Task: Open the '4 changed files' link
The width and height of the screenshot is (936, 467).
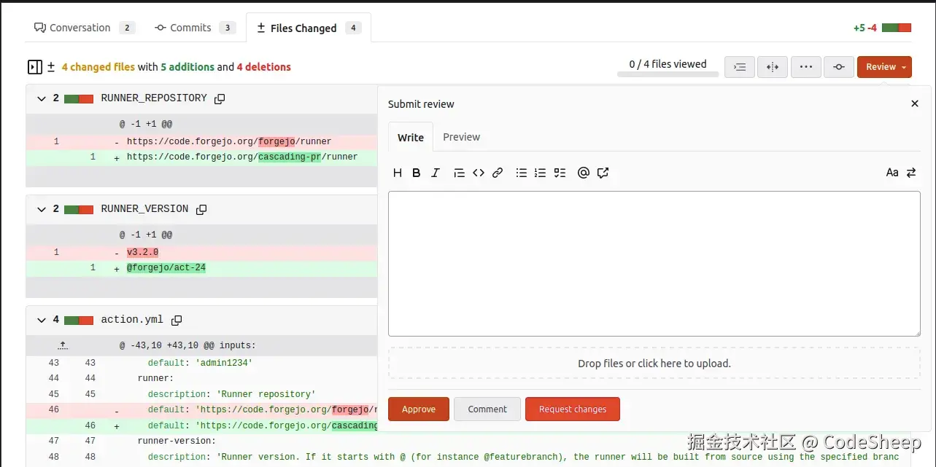Action: pos(98,67)
